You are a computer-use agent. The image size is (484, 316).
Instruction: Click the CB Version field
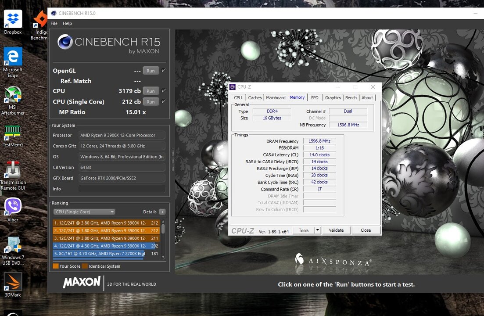pyautogui.click(x=122, y=167)
